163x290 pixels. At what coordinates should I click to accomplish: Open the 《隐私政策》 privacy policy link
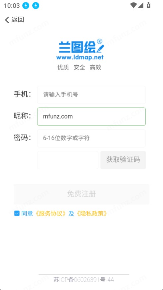(92, 214)
